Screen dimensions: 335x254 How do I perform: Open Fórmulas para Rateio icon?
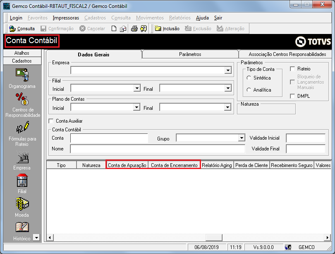pos(22,127)
